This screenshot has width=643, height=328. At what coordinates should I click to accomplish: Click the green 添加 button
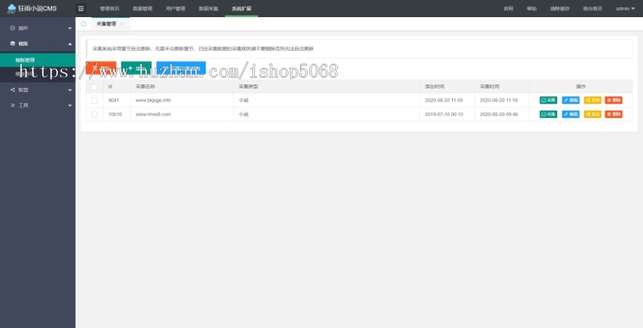pos(136,68)
